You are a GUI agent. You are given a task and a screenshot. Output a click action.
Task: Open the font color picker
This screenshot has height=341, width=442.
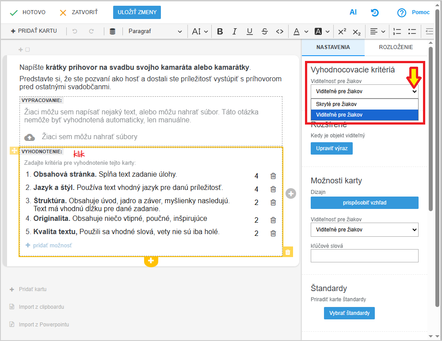tap(299, 31)
